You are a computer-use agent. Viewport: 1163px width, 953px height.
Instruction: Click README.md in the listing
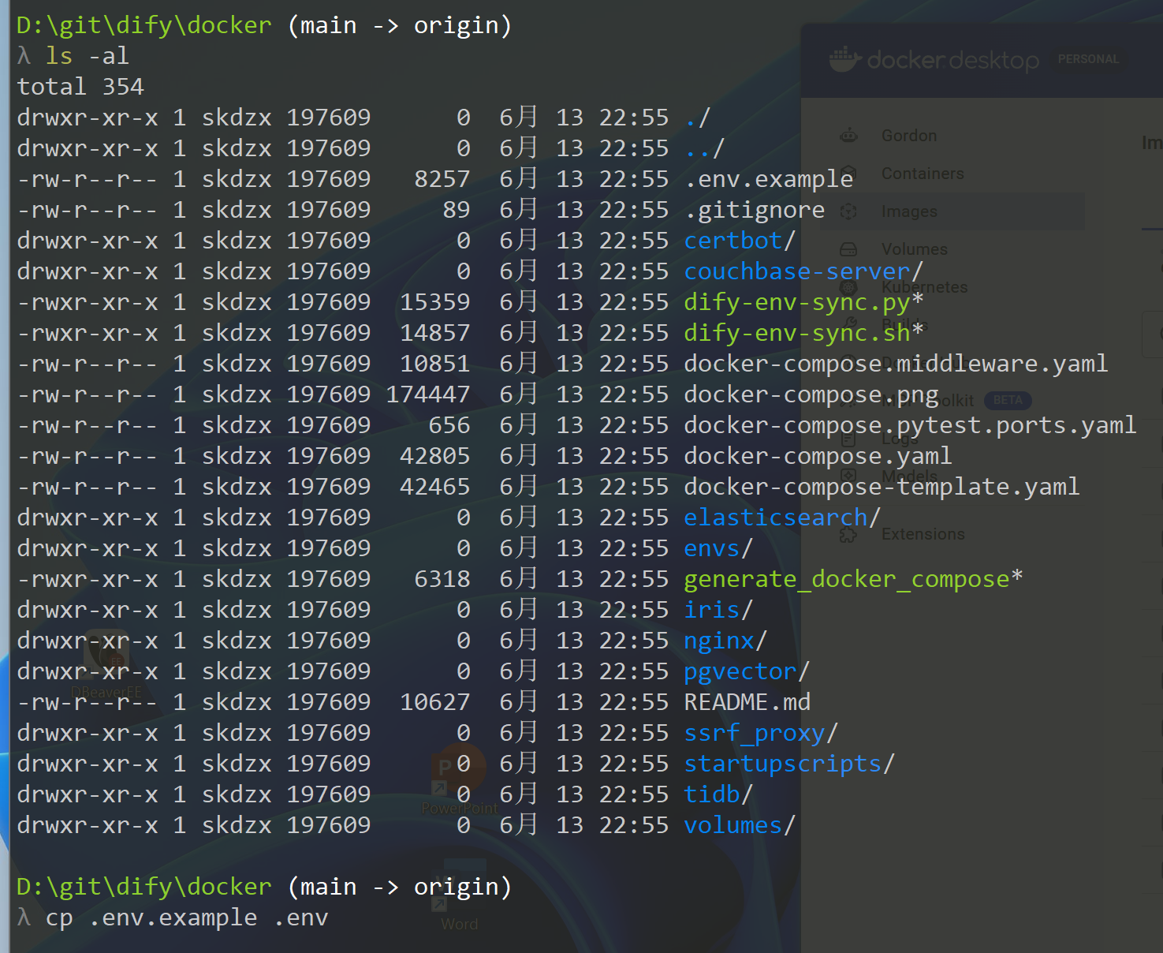tap(747, 702)
